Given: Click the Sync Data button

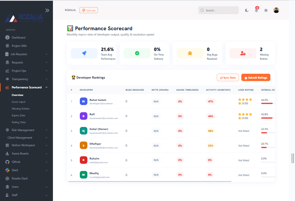Looking at the screenshot, I should click(228, 77).
